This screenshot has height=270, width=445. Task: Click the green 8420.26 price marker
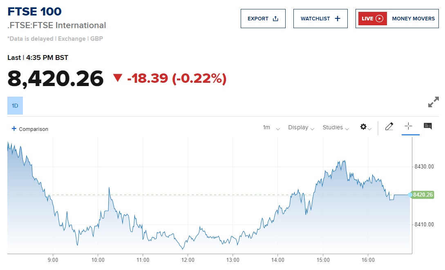423,195
